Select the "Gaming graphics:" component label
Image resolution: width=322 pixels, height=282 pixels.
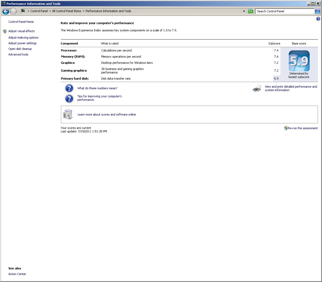click(74, 70)
